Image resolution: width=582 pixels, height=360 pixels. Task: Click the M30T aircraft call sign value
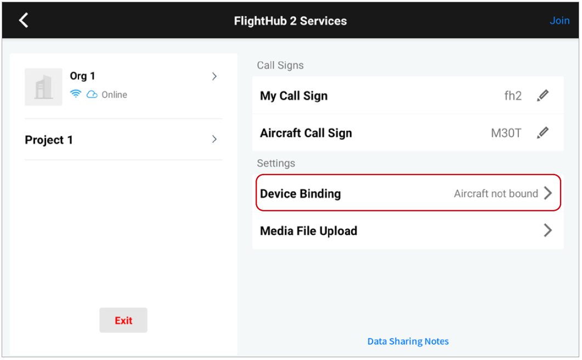506,133
